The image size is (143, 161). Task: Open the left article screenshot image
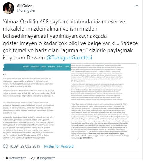(x=37, y=102)
